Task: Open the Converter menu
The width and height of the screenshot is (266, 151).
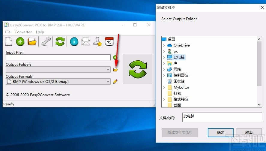Action: coord(23,32)
